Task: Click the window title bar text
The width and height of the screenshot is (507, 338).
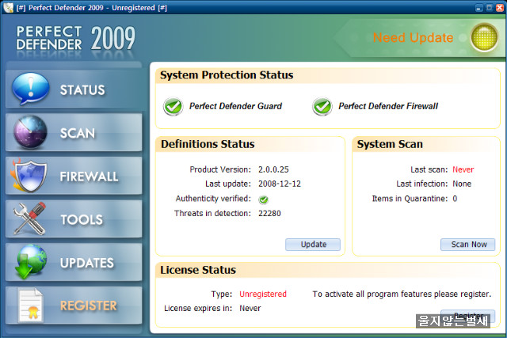Action: coord(92,8)
